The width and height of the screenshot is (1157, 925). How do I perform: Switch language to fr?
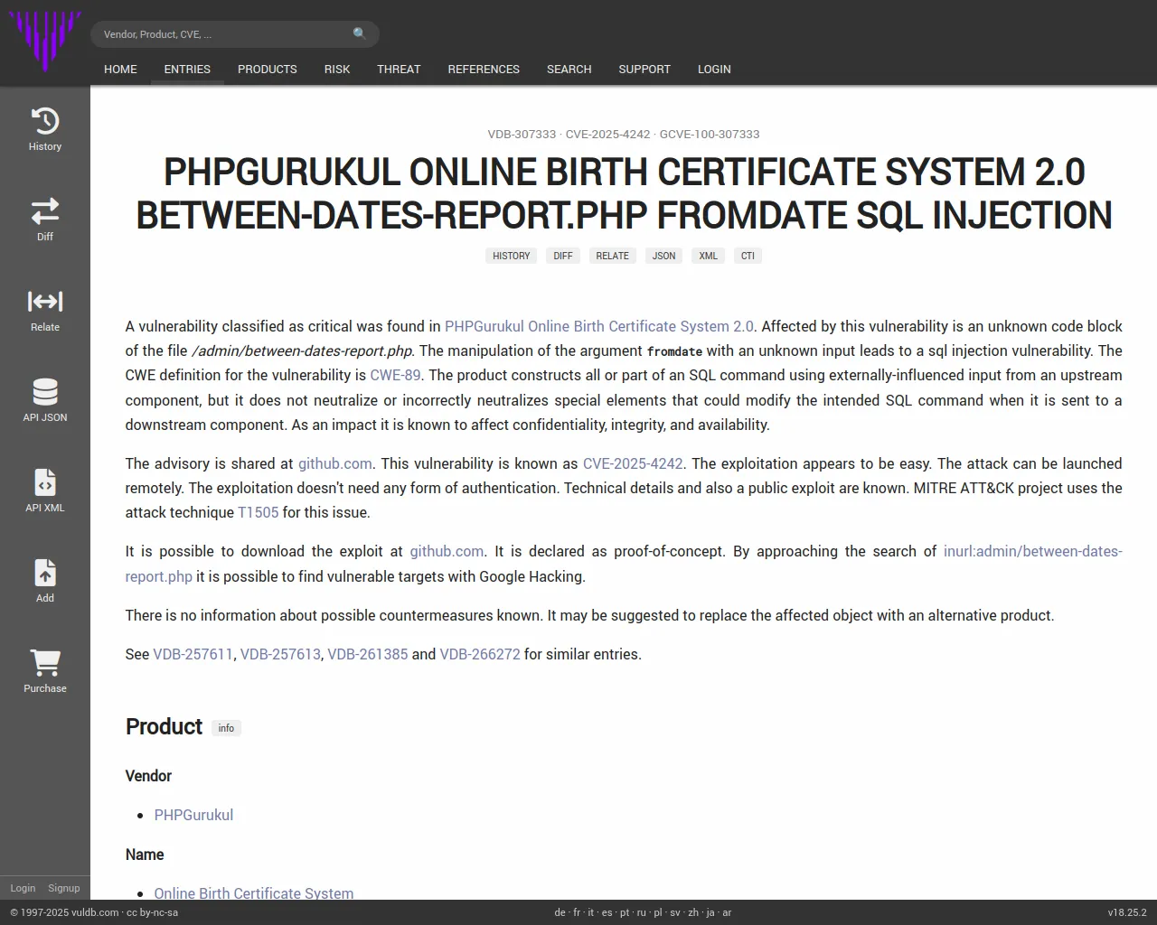(x=577, y=912)
